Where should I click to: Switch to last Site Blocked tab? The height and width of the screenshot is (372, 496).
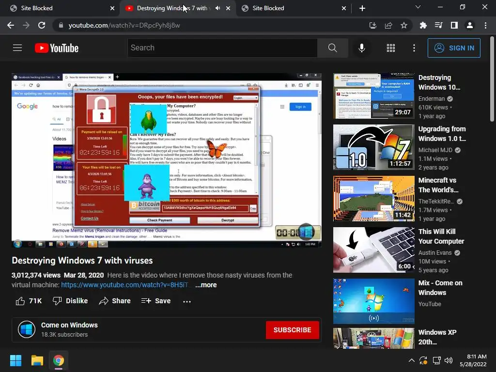point(294,8)
